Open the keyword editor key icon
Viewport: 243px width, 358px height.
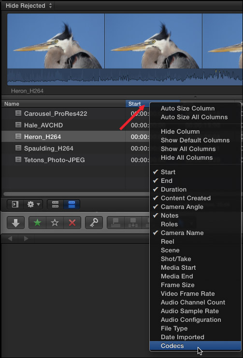click(x=94, y=222)
